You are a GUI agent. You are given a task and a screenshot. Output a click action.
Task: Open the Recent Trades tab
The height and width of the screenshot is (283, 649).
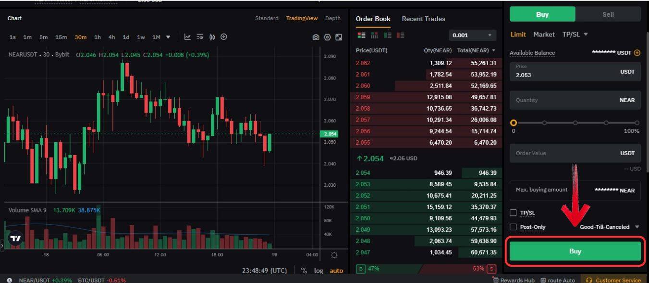[423, 19]
